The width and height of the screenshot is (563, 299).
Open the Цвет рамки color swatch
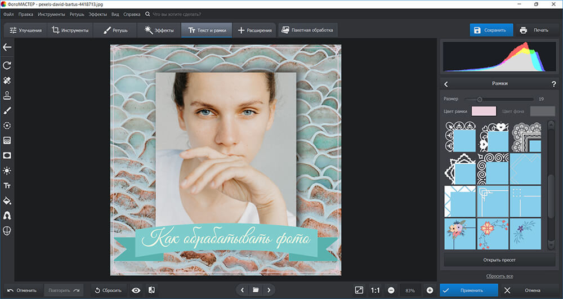click(484, 111)
